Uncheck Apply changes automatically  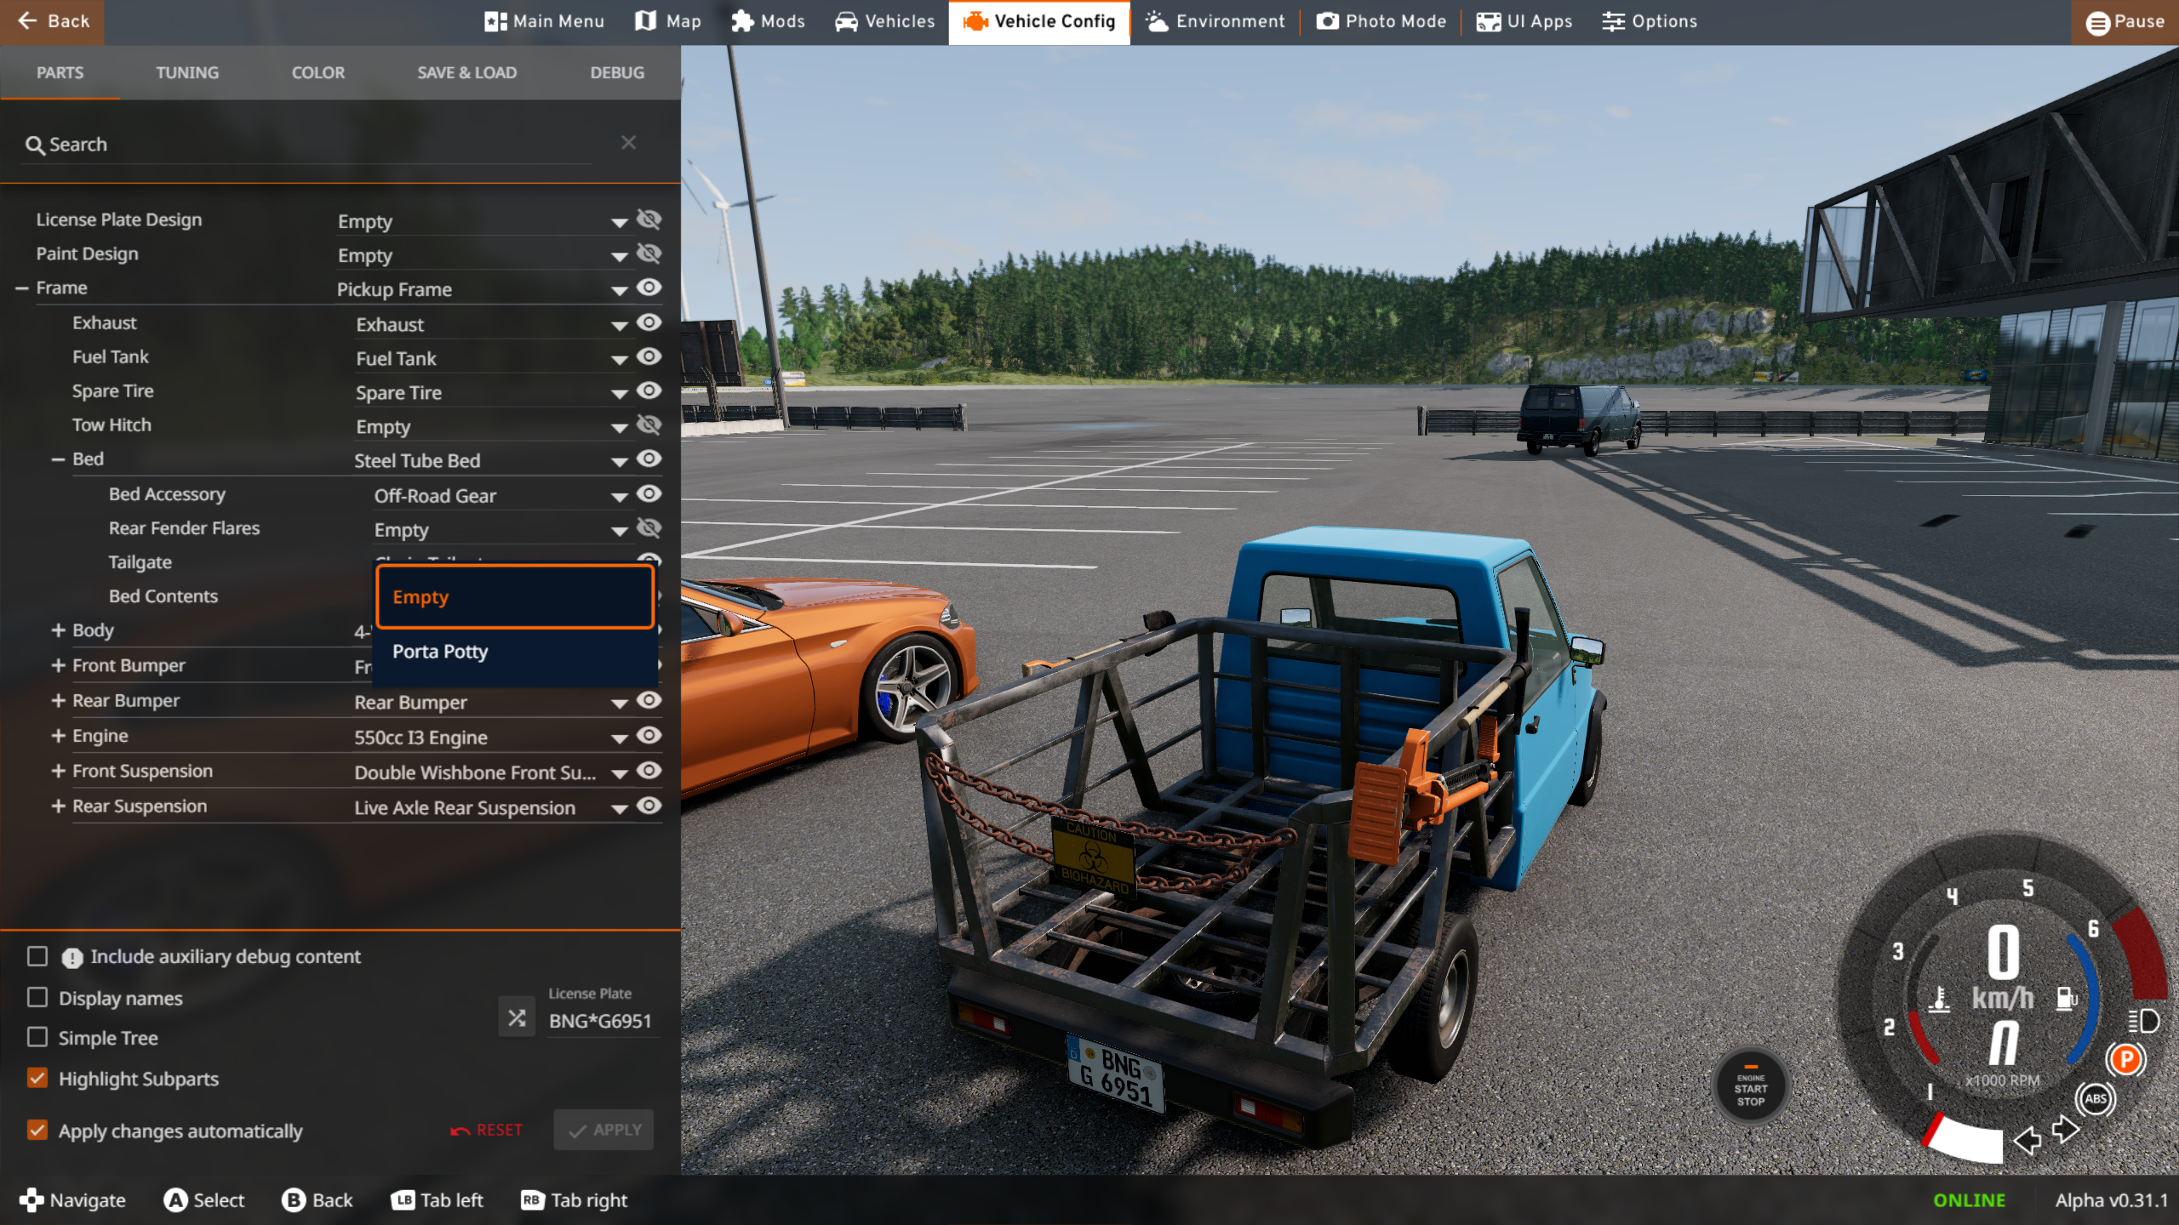[37, 1130]
